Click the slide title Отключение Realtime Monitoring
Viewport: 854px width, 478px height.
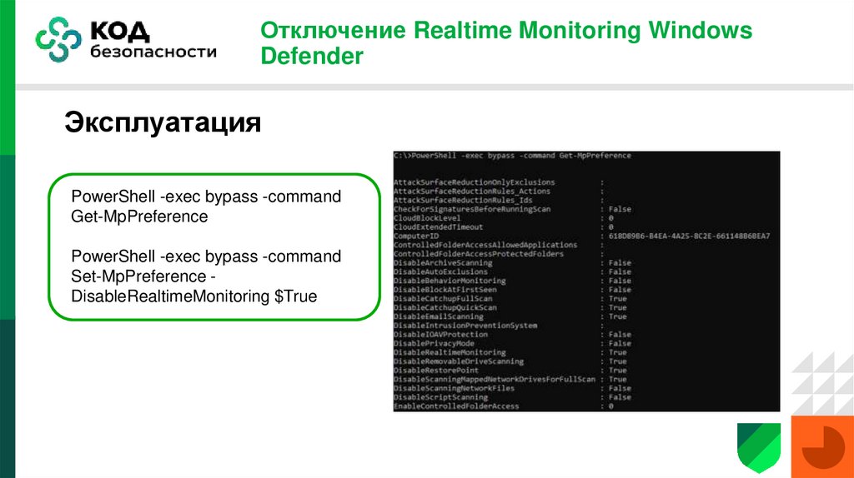point(506,43)
